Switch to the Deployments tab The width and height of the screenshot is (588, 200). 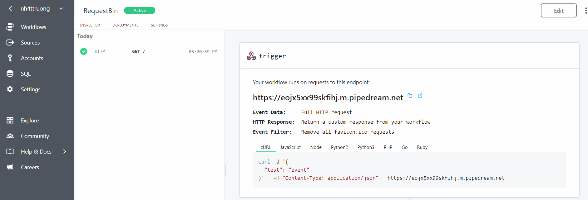126,25
